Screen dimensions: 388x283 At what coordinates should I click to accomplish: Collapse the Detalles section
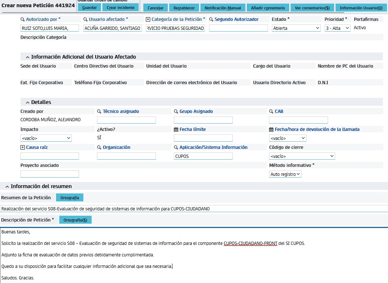[x=28, y=102]
